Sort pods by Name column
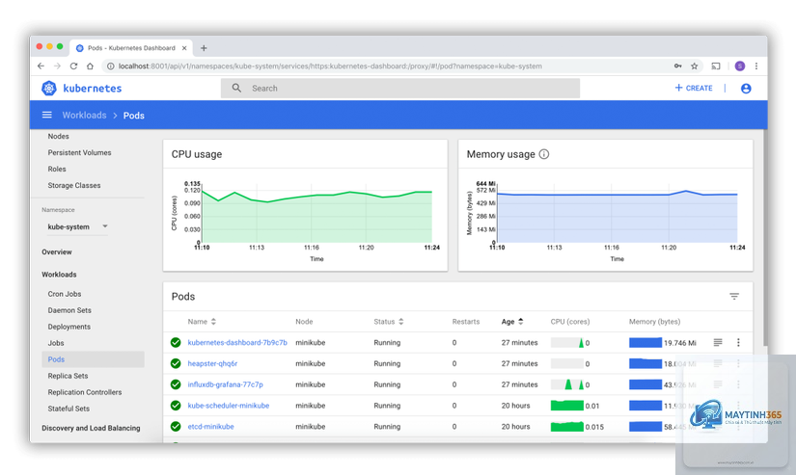Image resolution: width=796 pixels, height=475 pixels. pyautogui.click(x=202, y=322)
